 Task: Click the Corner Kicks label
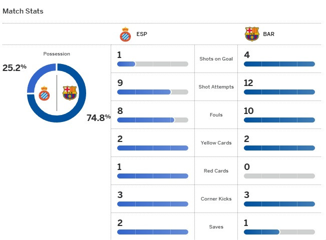tap(216, 199)
